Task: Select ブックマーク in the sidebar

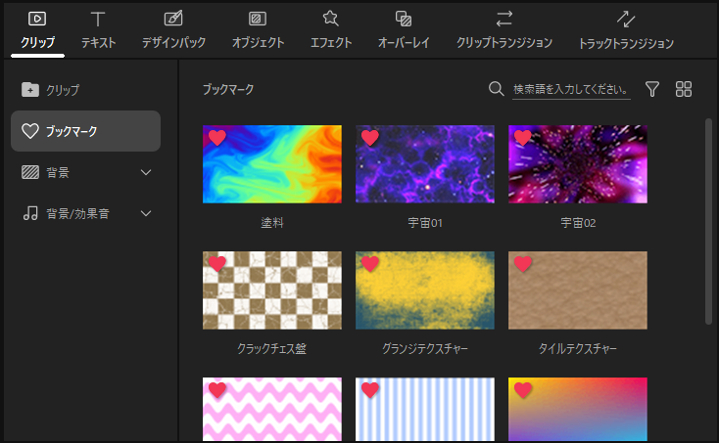Action: tap(85, 131)
